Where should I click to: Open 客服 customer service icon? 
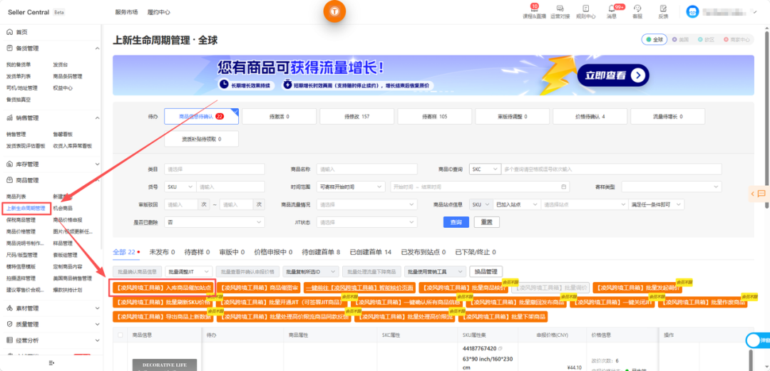pos(637,9)
